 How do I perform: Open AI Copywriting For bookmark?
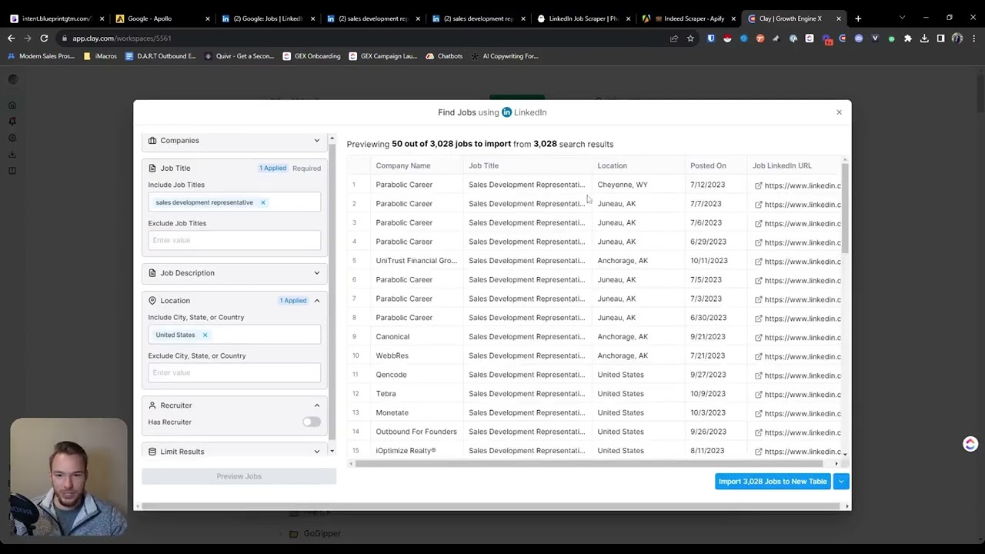point(504,56)
